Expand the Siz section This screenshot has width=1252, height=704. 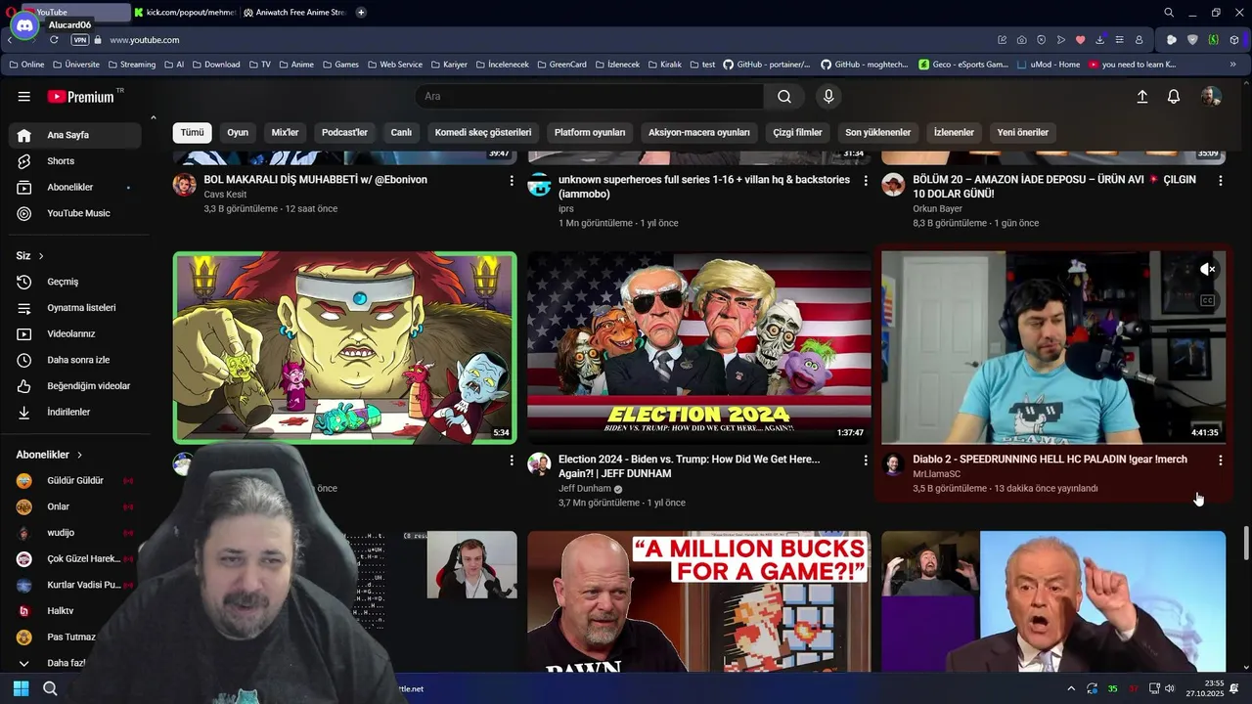pyautogui.click(x=31, y=256)
